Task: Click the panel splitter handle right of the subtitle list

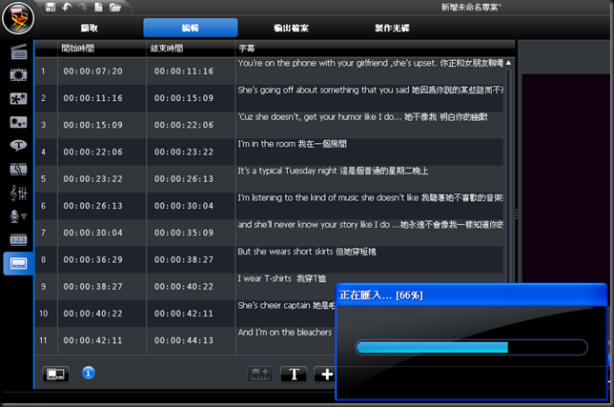Action: [x=517, y=214]
